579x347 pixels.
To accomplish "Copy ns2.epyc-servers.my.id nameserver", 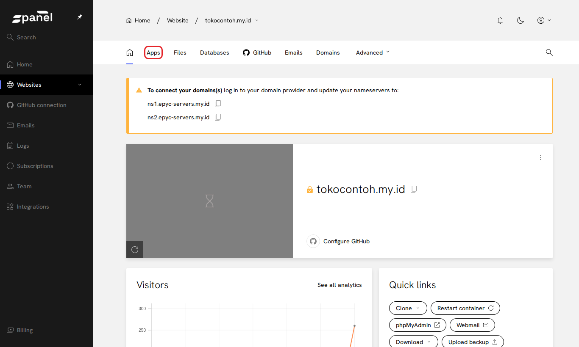I will click(x=218, y=117).
